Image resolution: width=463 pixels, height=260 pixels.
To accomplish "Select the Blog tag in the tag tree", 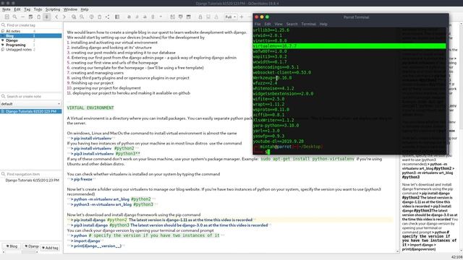I will [x=31, y=35].
